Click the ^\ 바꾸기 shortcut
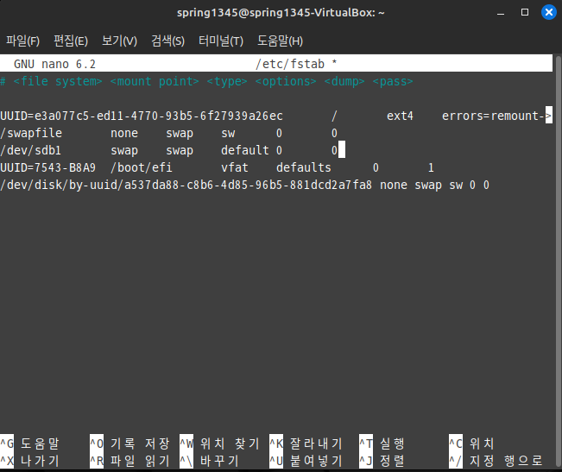The image size is (562, 472). point(209,461)
